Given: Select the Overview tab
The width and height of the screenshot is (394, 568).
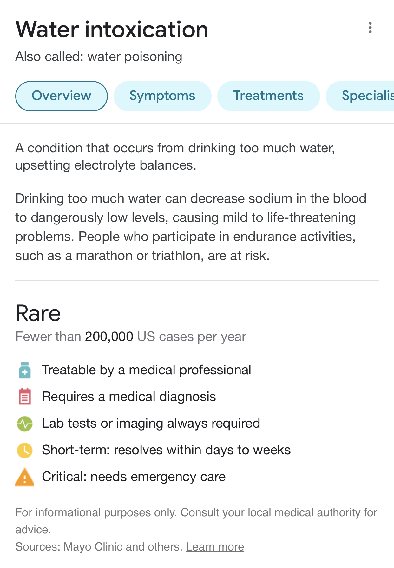Looking at the screenshot, I should pos(61,96).
